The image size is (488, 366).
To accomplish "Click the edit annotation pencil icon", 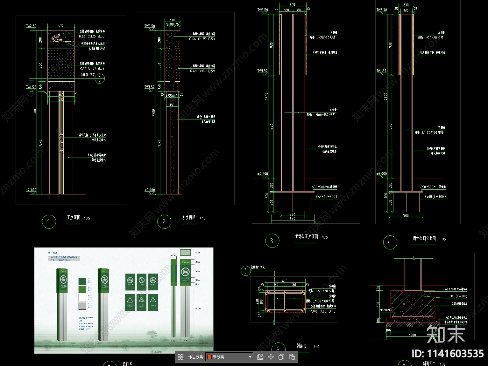I will 260,357.
